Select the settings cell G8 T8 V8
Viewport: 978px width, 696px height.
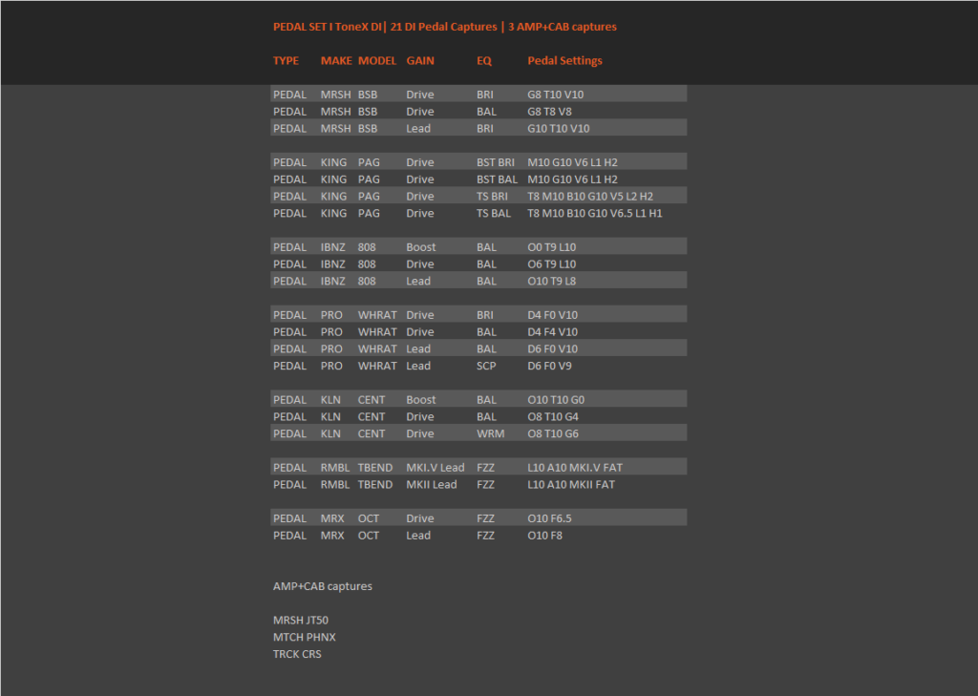[549, 112]
